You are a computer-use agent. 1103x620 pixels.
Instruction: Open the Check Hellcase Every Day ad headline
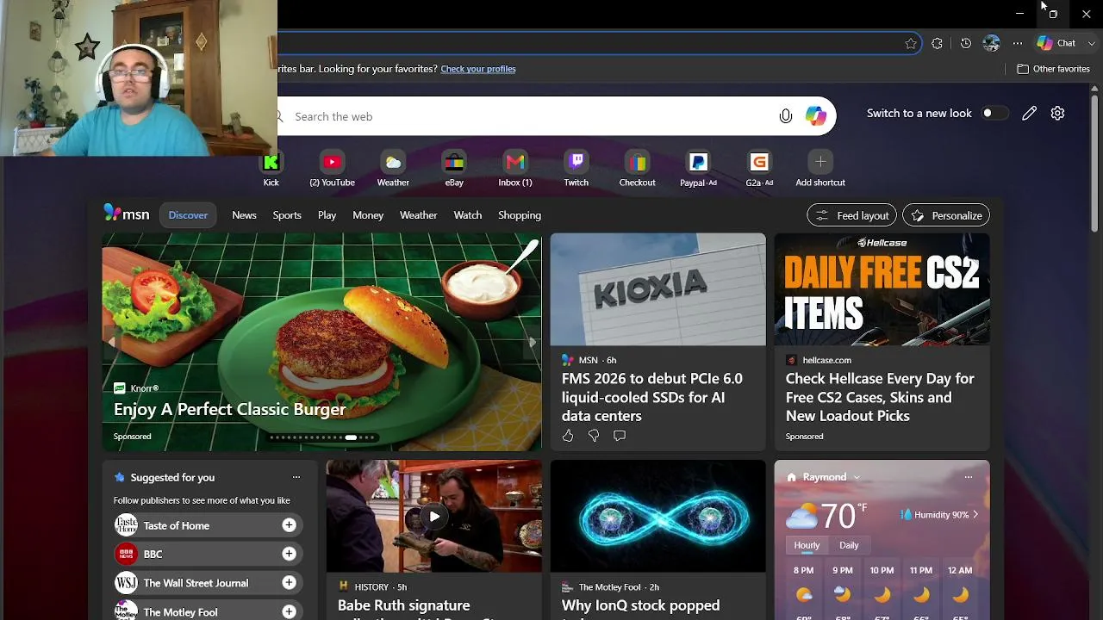pos(880,397)
